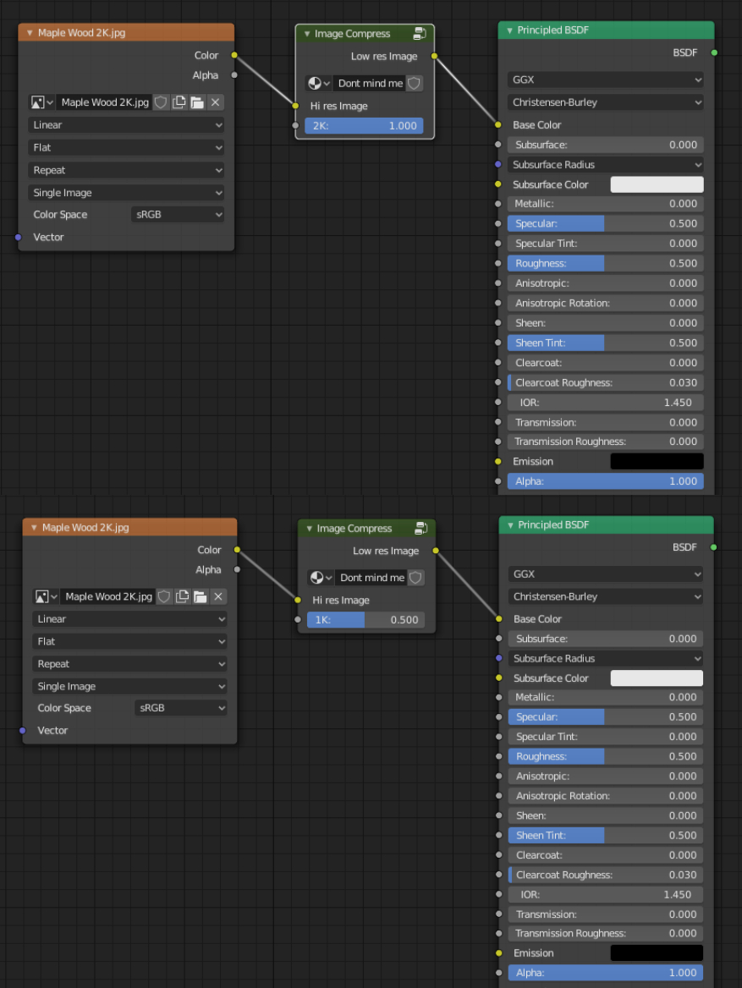
Task: Open image browser icon in lower Maple Wood node
Action: [46, 596]
